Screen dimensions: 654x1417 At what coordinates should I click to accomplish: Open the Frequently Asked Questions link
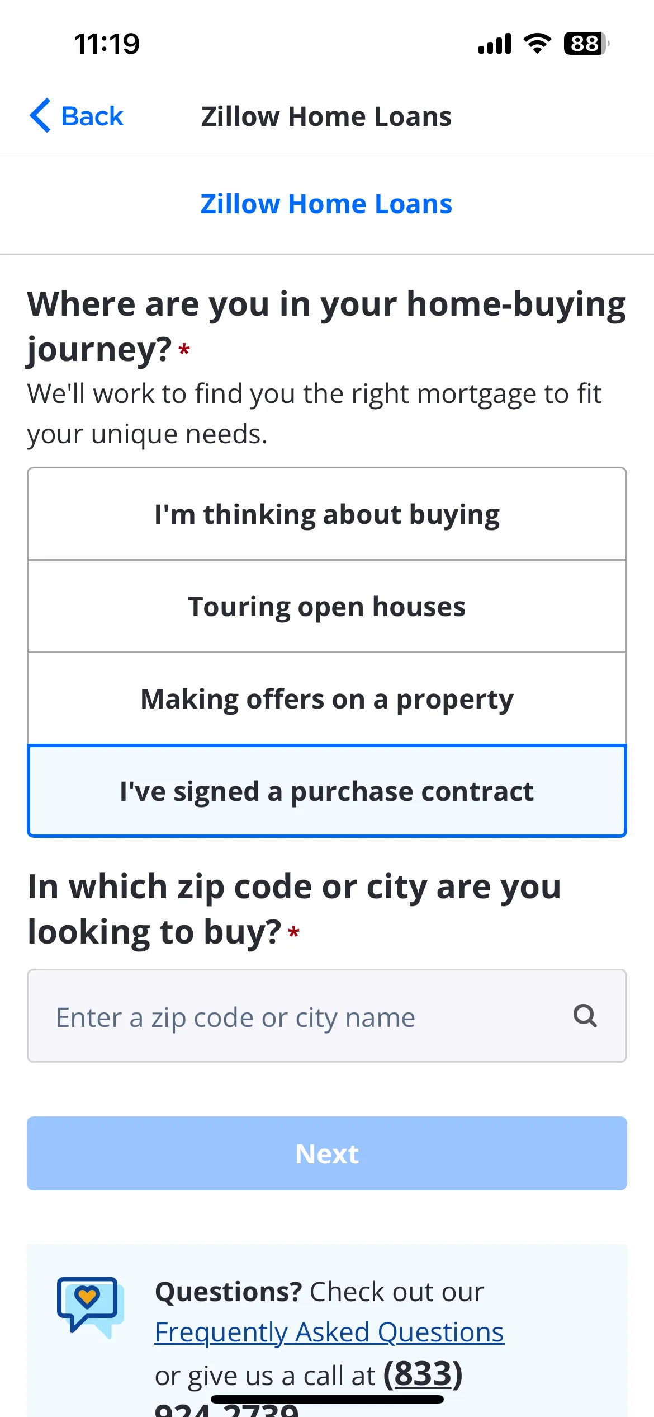(x=329, y=1332)
